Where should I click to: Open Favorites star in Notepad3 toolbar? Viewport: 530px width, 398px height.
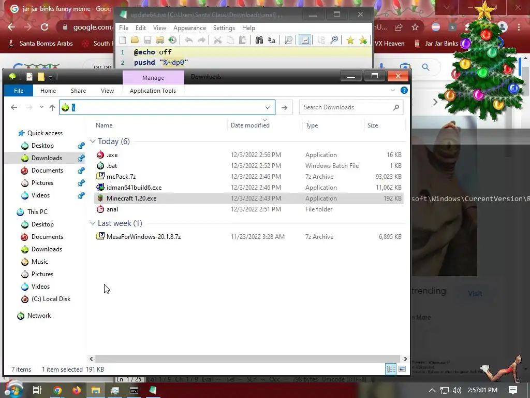[x=350, y=40]
